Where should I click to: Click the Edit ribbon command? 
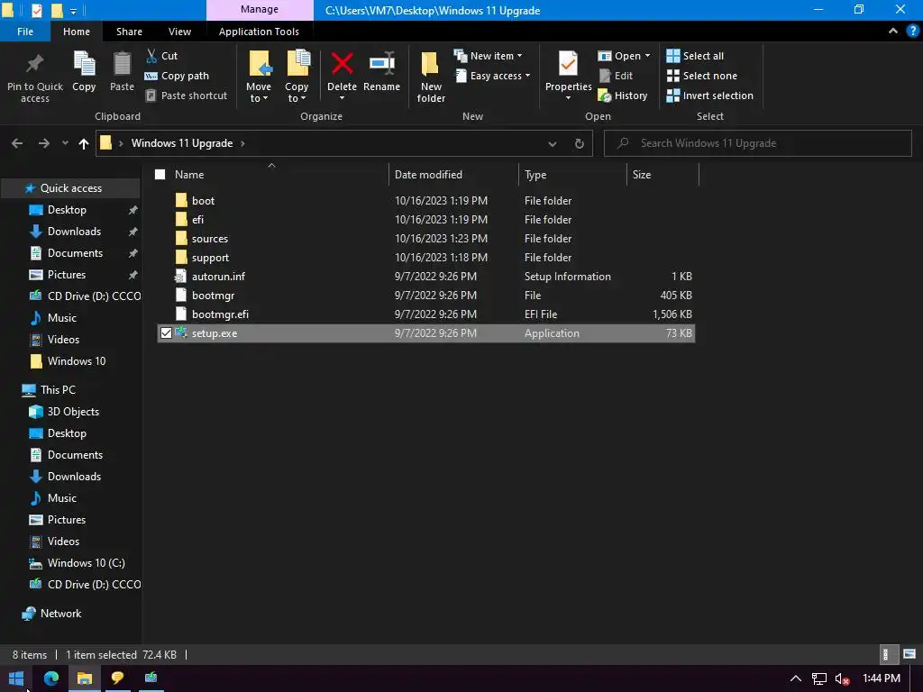(616, 76)
